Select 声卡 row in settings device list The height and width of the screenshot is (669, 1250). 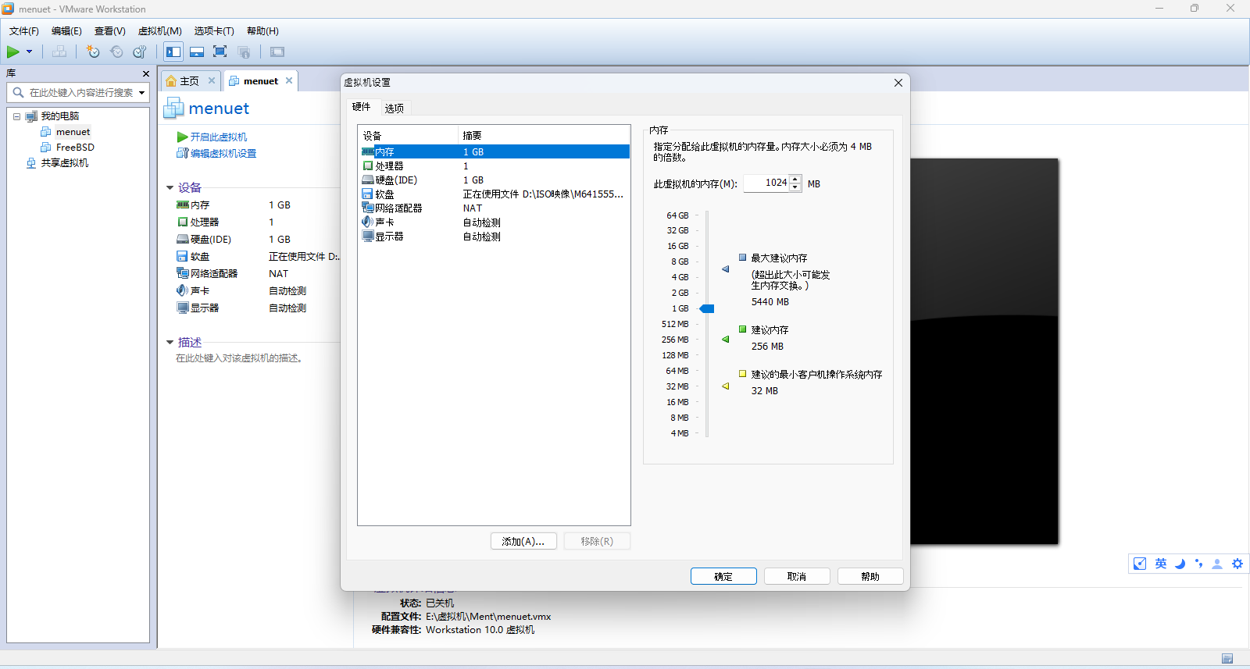click(x=494, y=222)
